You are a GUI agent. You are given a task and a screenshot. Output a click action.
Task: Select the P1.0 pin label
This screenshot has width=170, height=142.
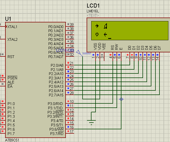coord(11,104)
